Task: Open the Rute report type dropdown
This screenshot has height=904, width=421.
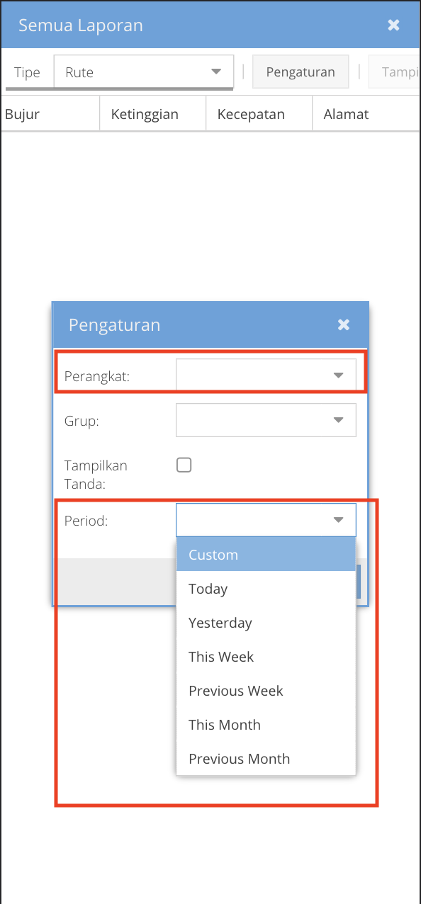Action: tap(142, 72)
